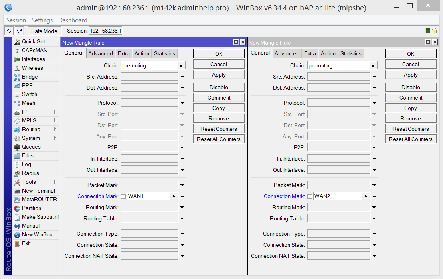Open MPLS menu icon
Screen dimensions: 443x279
17,121
